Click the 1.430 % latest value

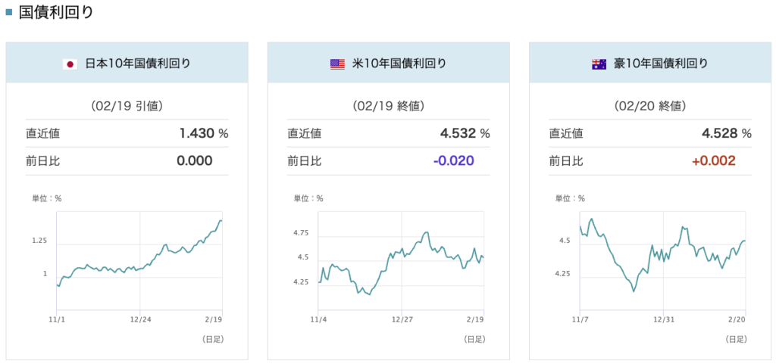[x=203, y=133]
